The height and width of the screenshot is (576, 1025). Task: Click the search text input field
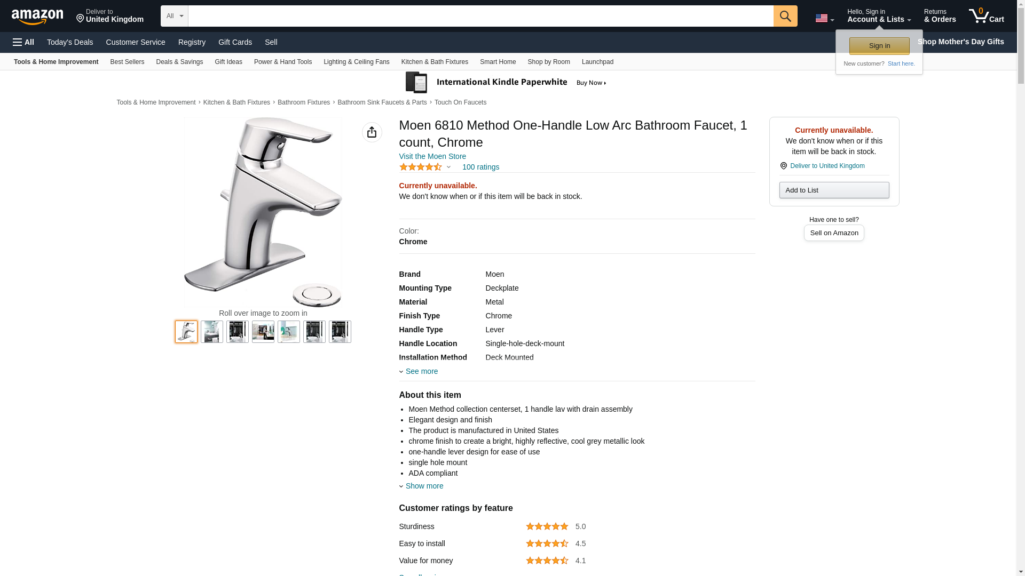click(x=480, y=16)
